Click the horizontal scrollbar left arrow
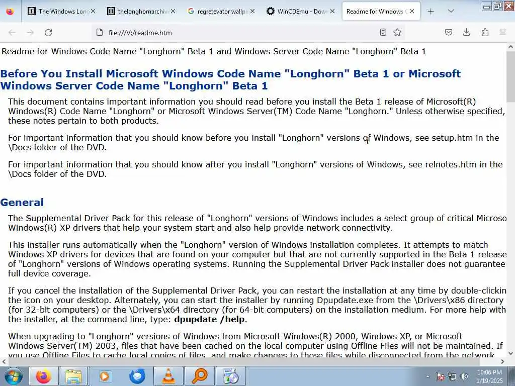 4,362
